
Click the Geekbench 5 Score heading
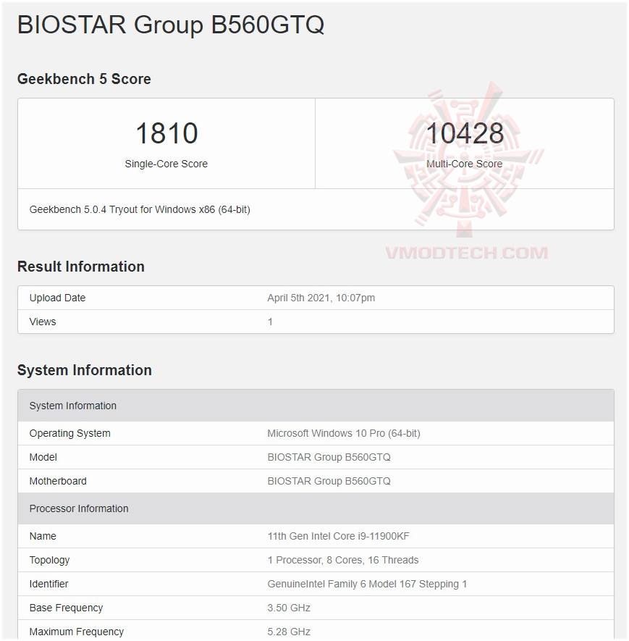(x=84, y=79)
